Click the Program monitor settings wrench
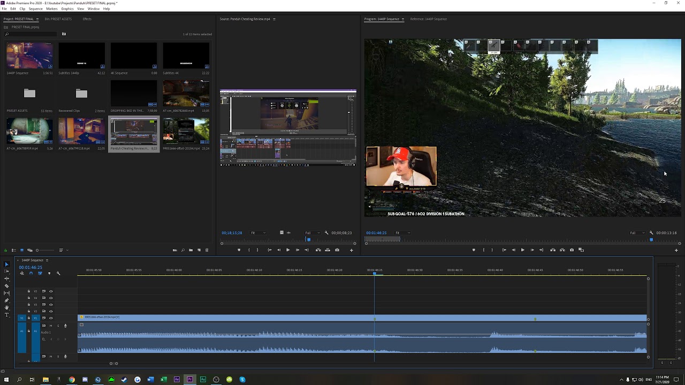The image size is (685, 385). [x=651, y=233]
